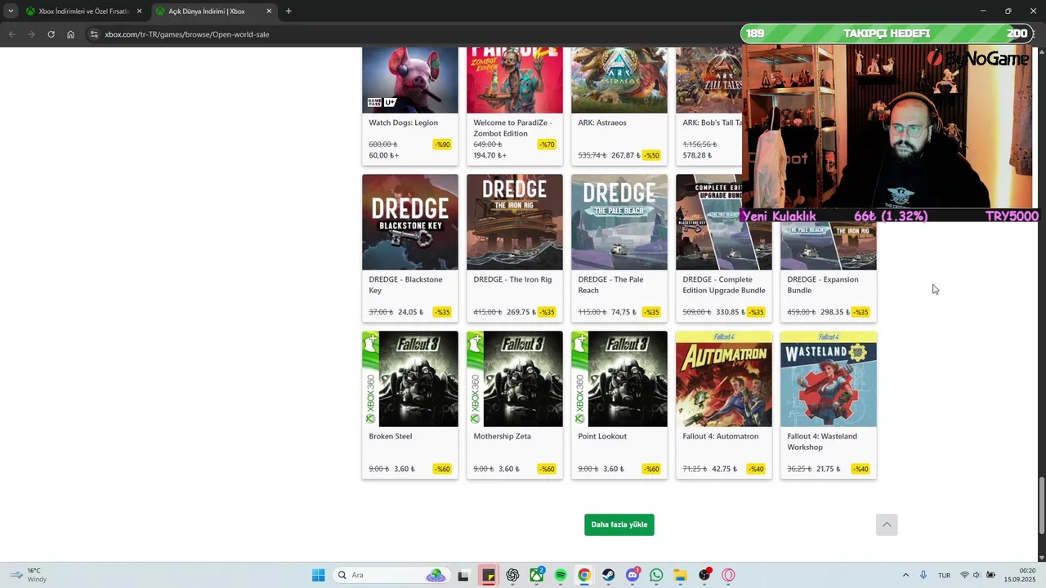The width and height of the screenshot is (1046, 588).
Task: Close the Açık Dünya İndirimi tab
Action: point(270,11)
